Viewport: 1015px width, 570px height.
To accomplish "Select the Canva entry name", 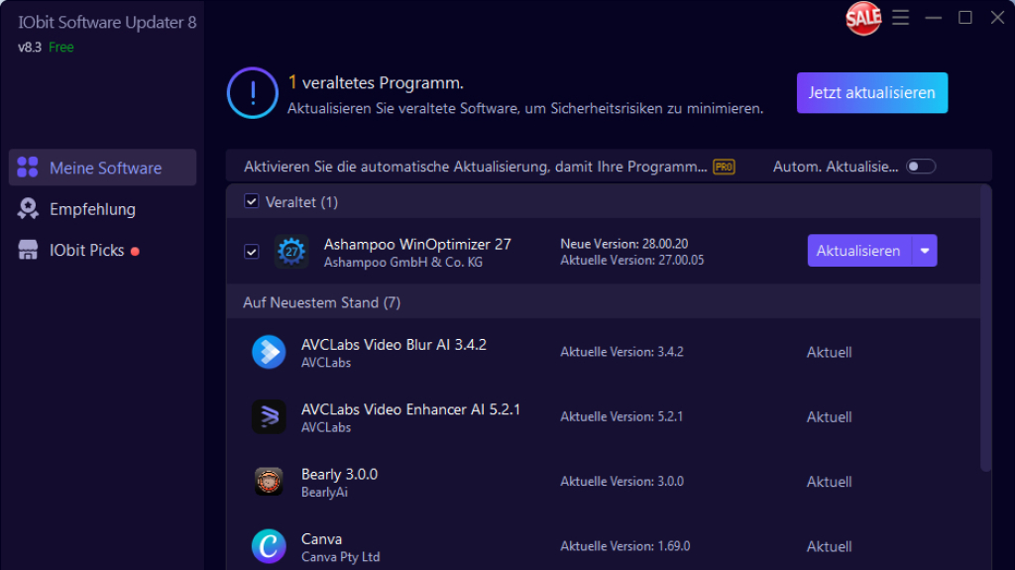I will (321, 539).
